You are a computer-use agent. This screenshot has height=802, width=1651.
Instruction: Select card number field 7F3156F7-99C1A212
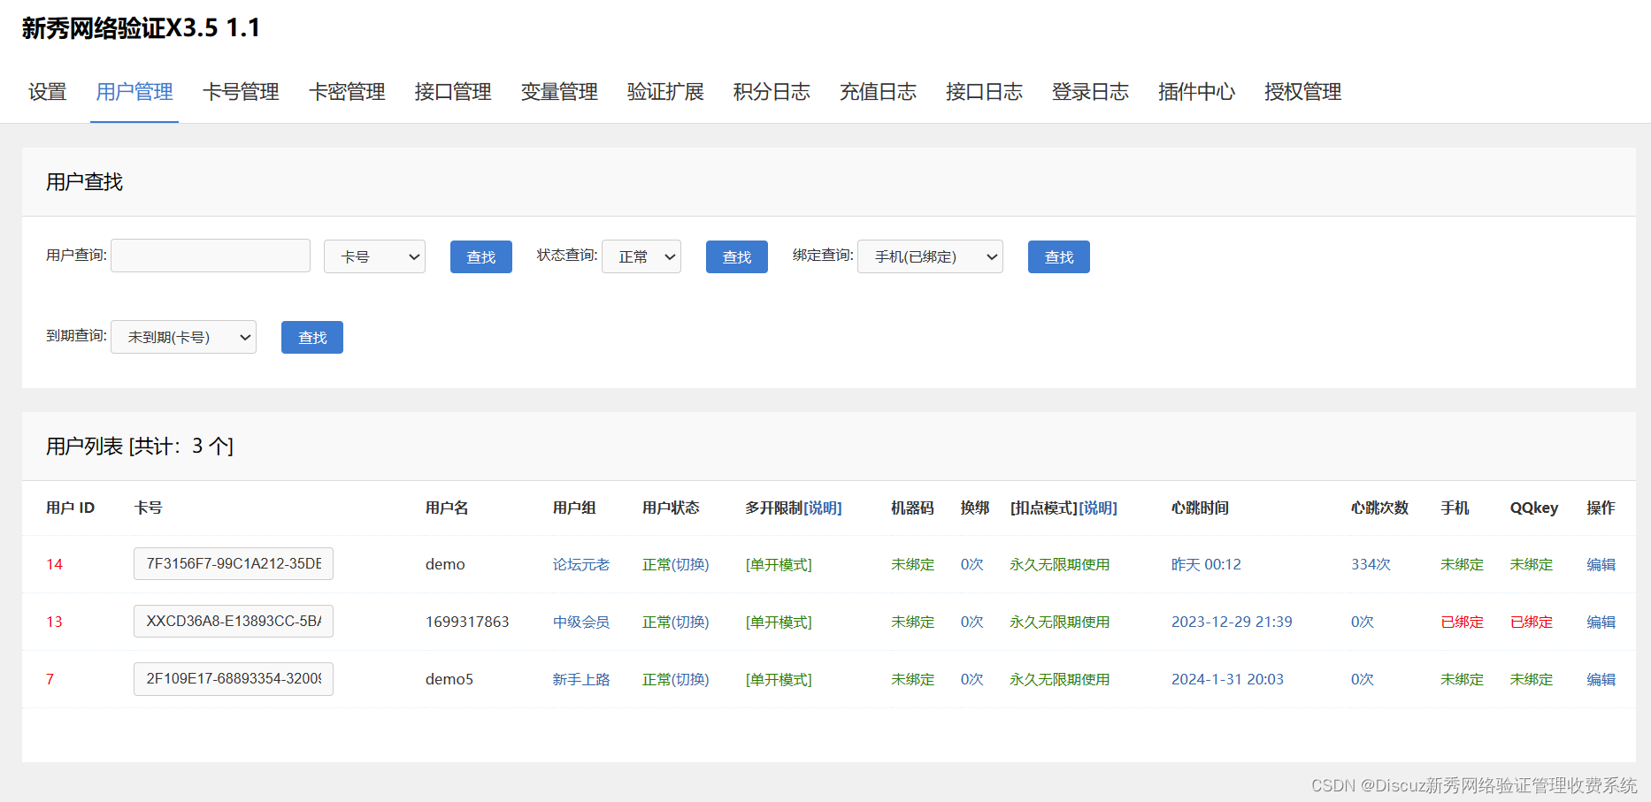pyautogui.click(x=234, y=563)
